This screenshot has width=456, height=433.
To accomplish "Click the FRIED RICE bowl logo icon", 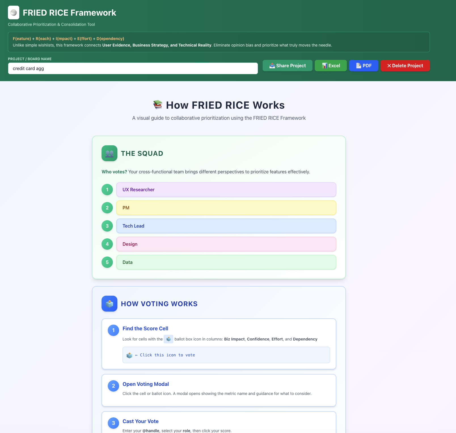I will click(14, 12).
